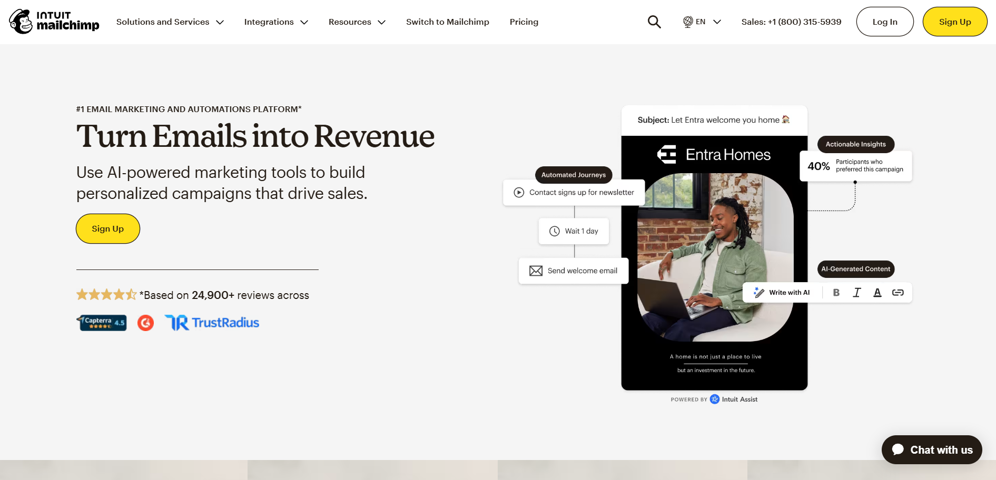Click the Actionable Insights label
This screenshot has width=996, height=480.
coord(856,144)
